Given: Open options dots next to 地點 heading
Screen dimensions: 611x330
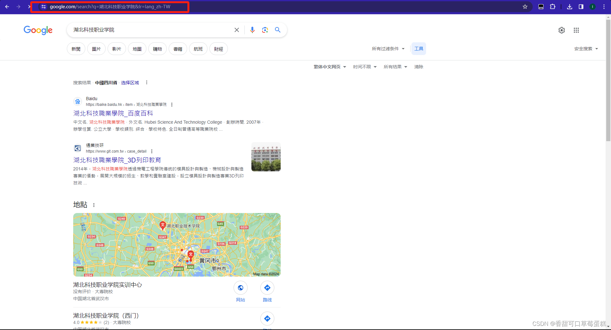Looking at the screenshot, I should click(x=94, y=205).
